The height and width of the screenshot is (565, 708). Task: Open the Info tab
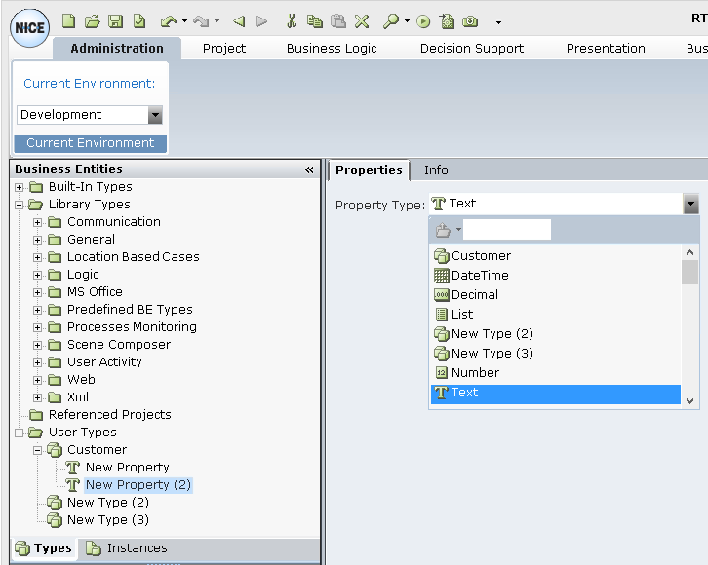click(x=436, y=170)
